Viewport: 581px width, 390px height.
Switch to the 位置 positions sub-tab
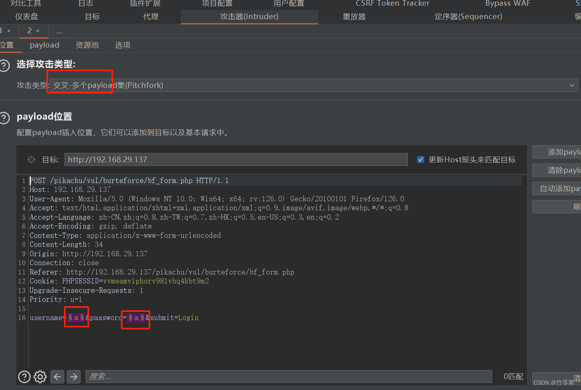click(7, 45)
